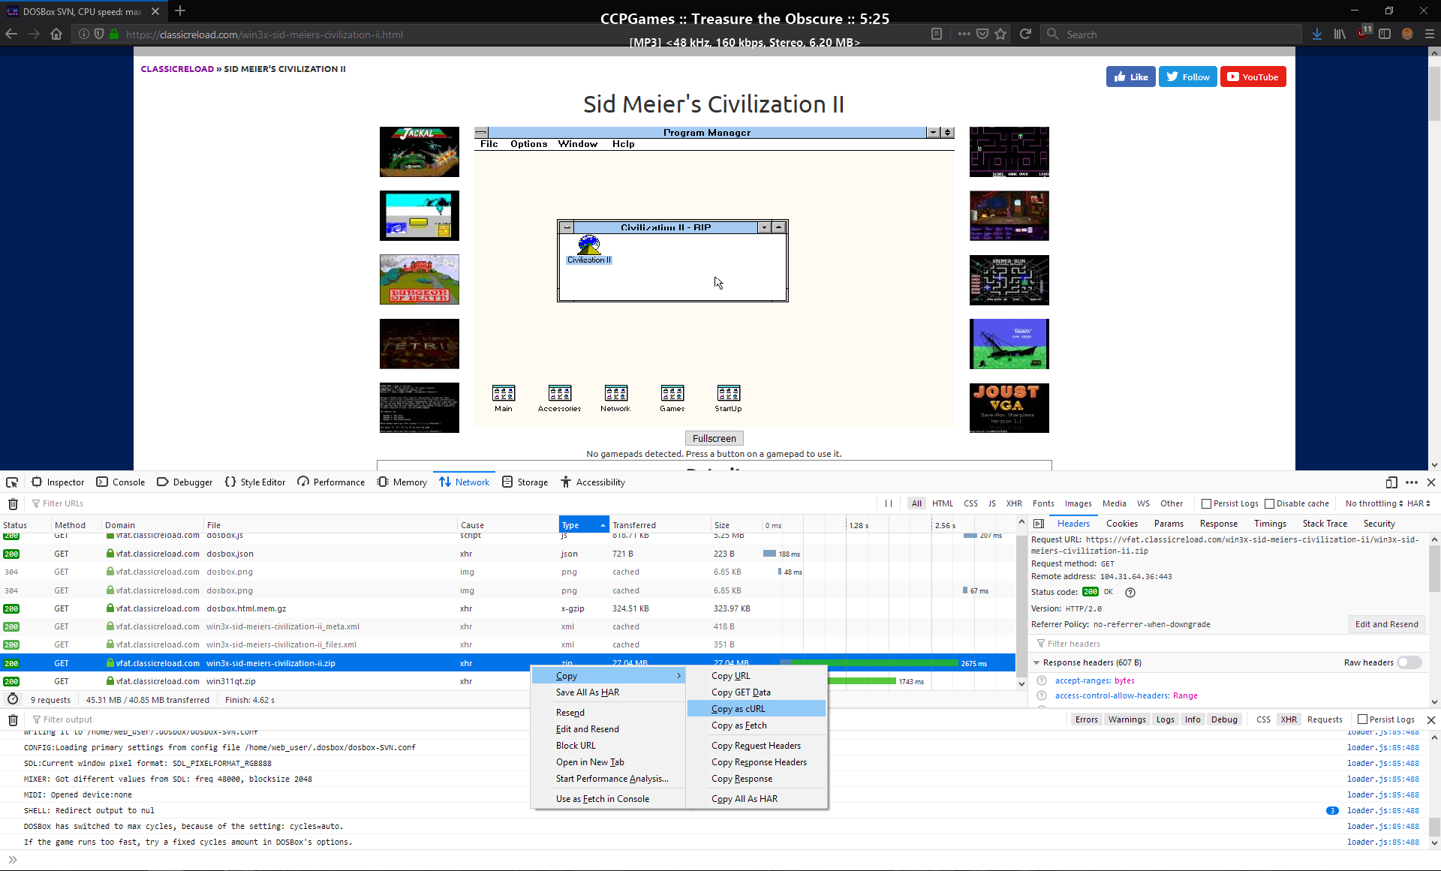This screenshot has height=871, width=1441.
Task: Open the Firefox downloads arrow icon
Action: [x=1317, y=34]
